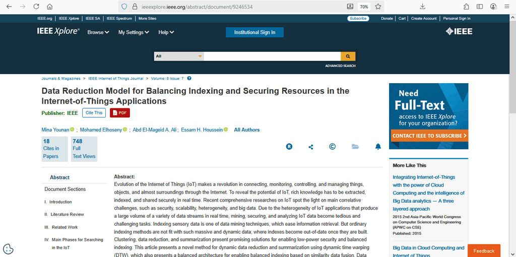Viewport: 516px width, 257px height.
Task: Share the article with the share icon
Action: (310, 147)
